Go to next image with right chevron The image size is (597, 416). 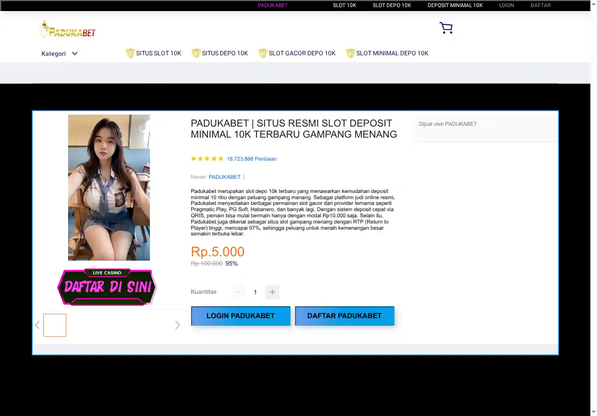(177, 325)
